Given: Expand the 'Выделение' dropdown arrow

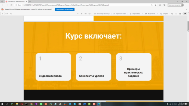Looking at the screenshot, I should 157,14.
